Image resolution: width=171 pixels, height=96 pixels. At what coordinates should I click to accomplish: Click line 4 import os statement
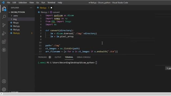[51, 25]
